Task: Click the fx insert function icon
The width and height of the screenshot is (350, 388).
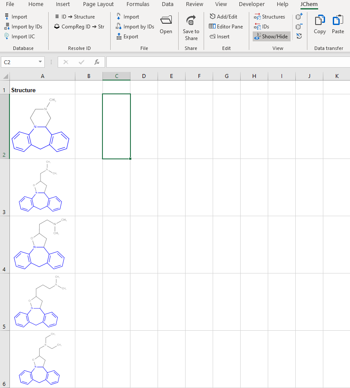Action: (97, 62)
